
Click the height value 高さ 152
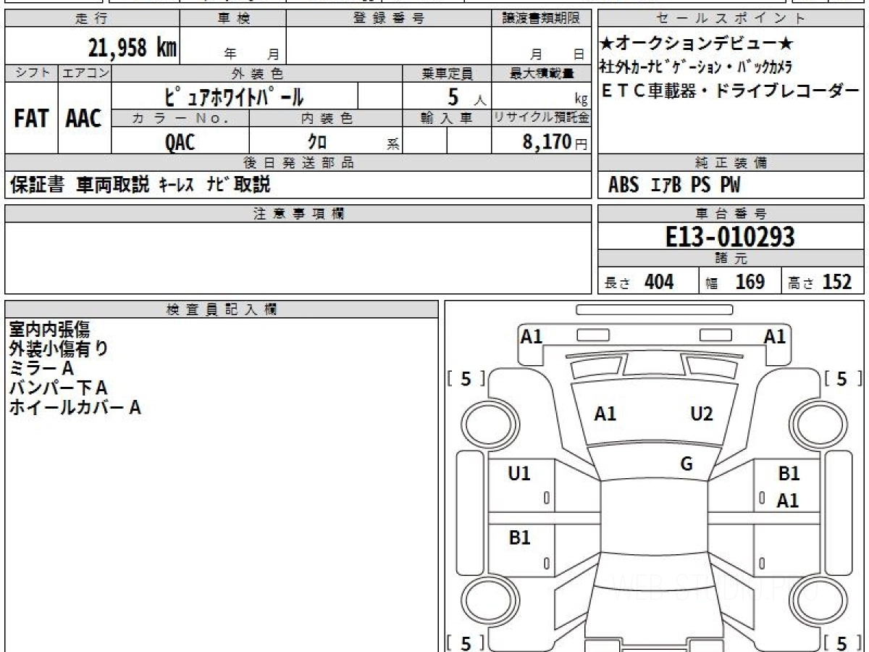pos(820,282)
